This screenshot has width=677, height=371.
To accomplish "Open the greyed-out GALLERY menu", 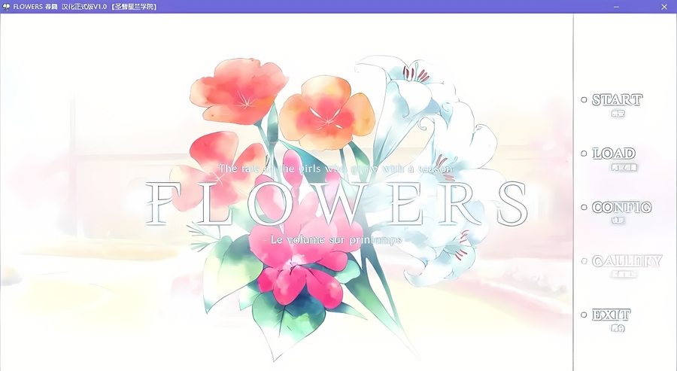I will click(627, 261).
